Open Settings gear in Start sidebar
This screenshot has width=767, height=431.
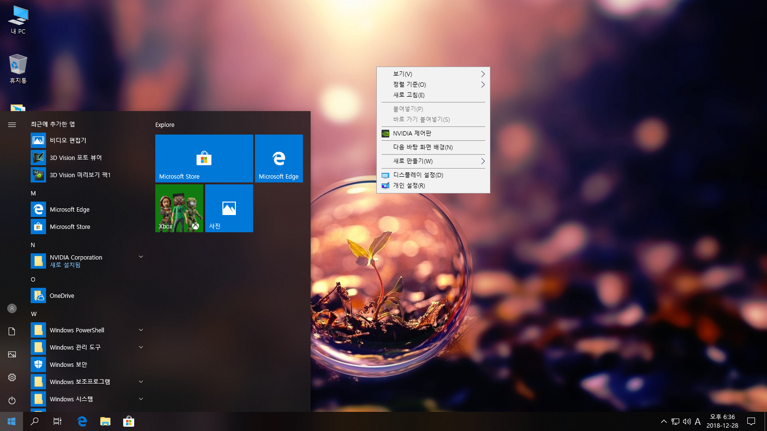tap(12, 377)
